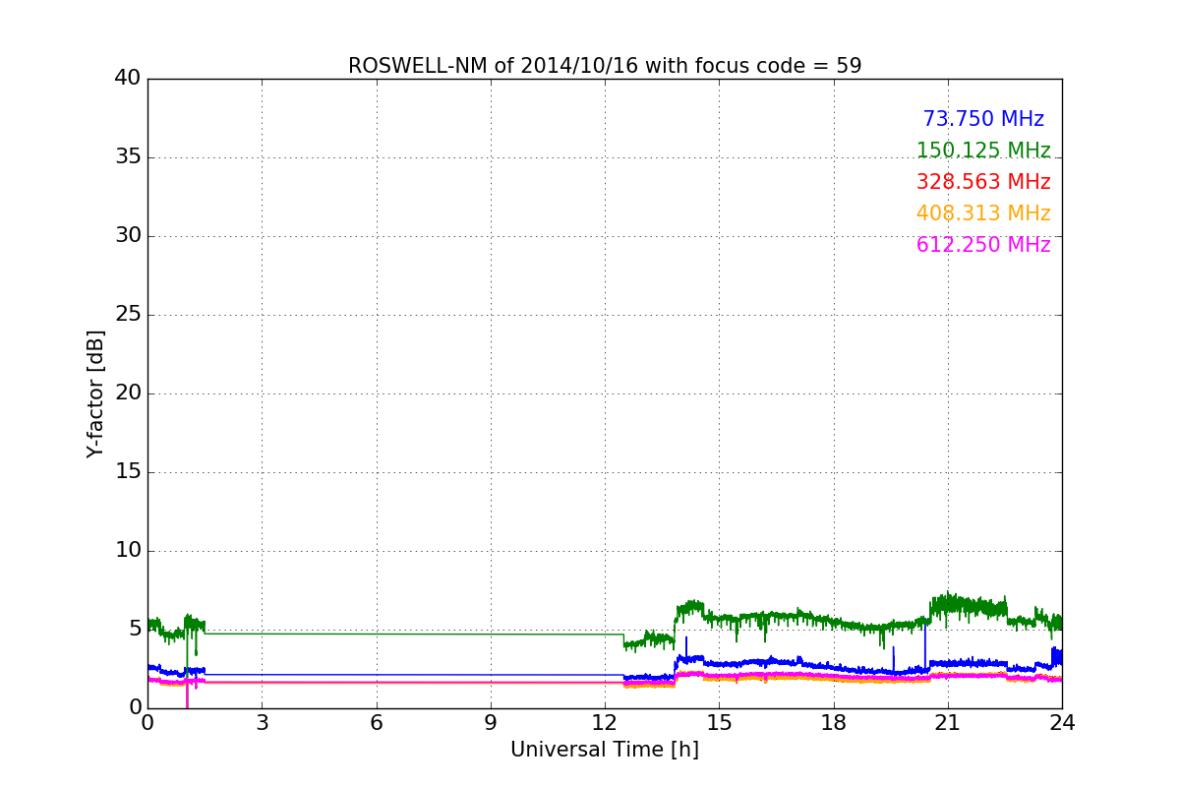
Task: Click the y-axis tick label 35
Action: 128,157
